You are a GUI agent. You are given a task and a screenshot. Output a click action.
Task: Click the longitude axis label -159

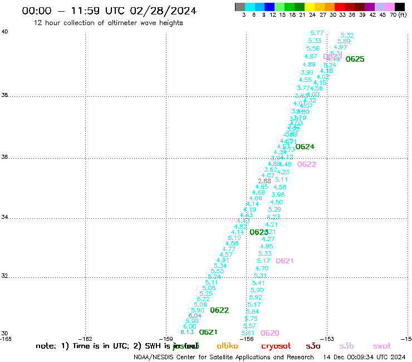click(166, 339)
